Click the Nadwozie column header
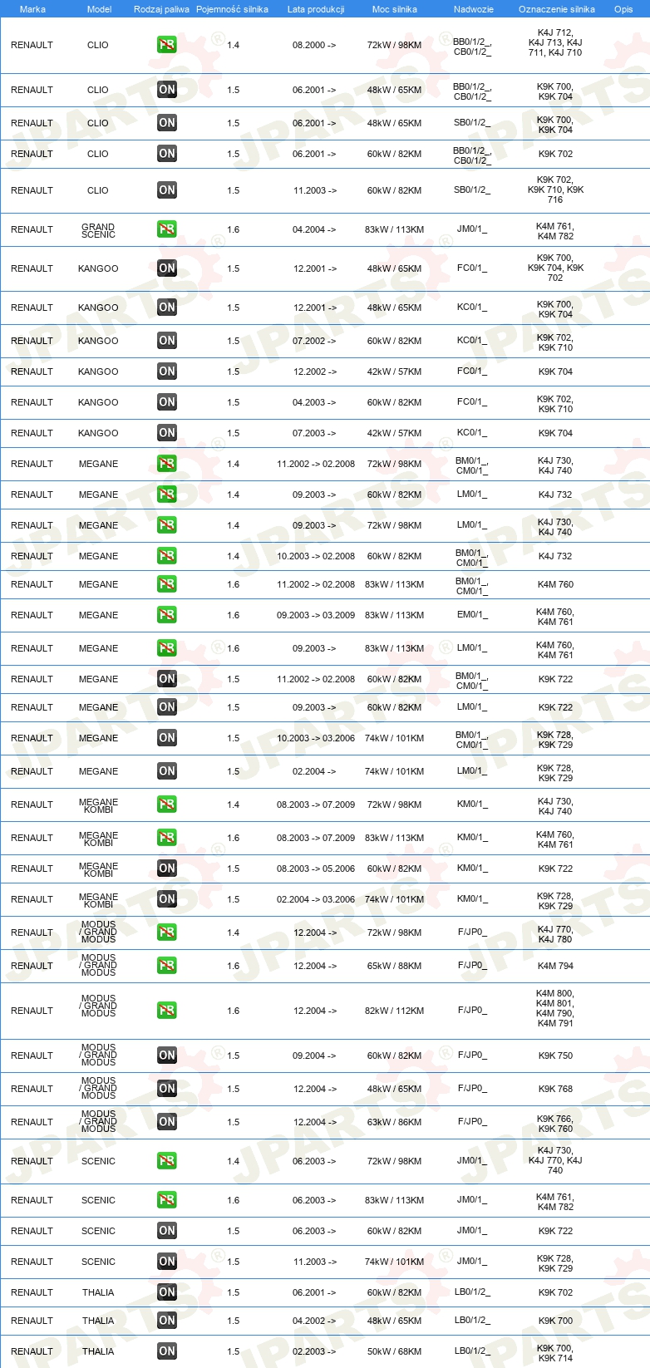 click(474, 9)
